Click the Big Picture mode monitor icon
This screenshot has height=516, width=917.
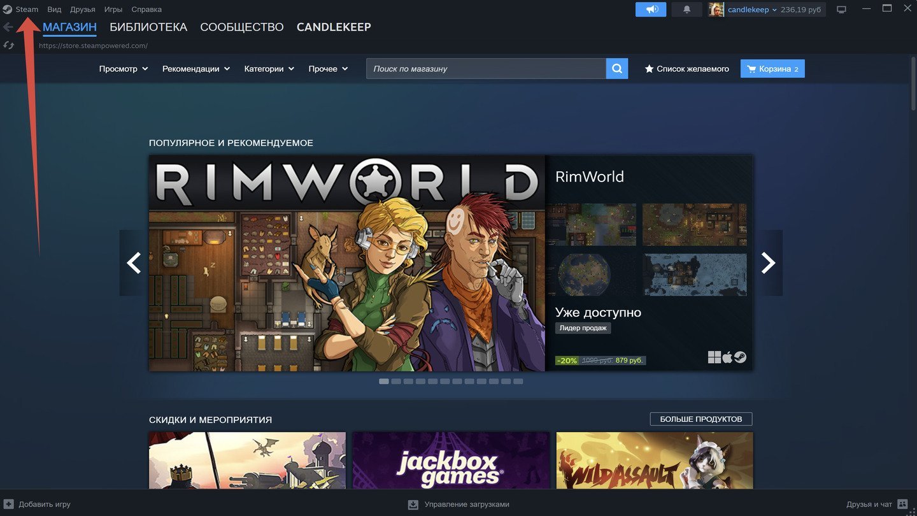(x=841, y=10)
